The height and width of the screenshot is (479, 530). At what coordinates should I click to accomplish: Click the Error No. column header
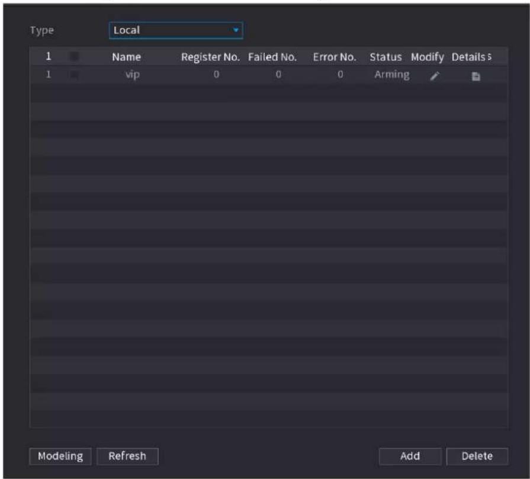point(335,57)
